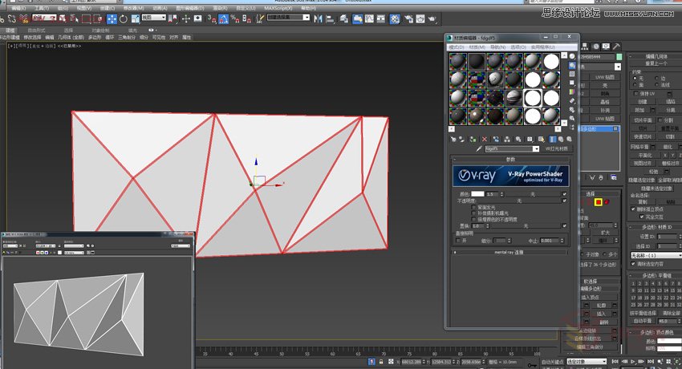Expand the mental ray 连接 rollout

click(510, 252)
